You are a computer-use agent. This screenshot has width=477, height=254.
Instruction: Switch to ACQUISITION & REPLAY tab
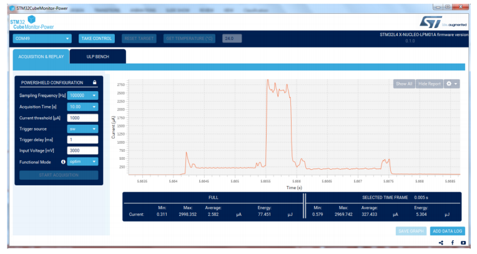click(41, 57)
